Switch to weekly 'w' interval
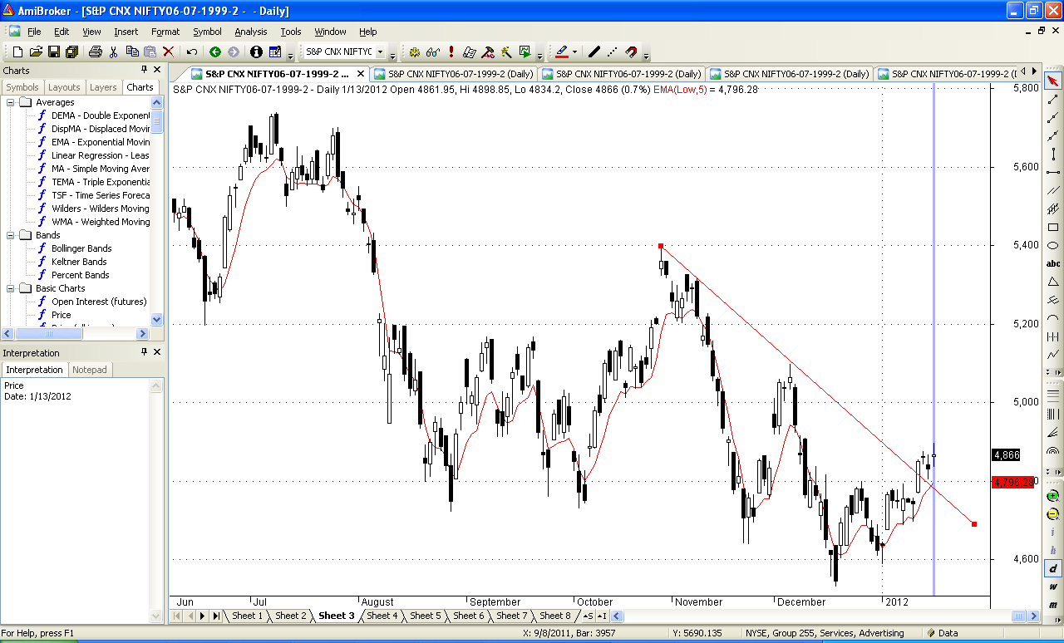 1053,587
